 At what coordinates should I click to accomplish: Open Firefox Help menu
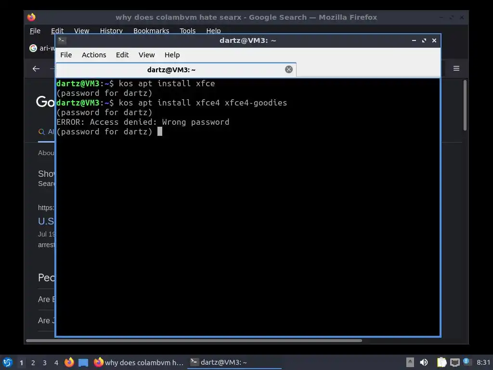coord(213,31)
